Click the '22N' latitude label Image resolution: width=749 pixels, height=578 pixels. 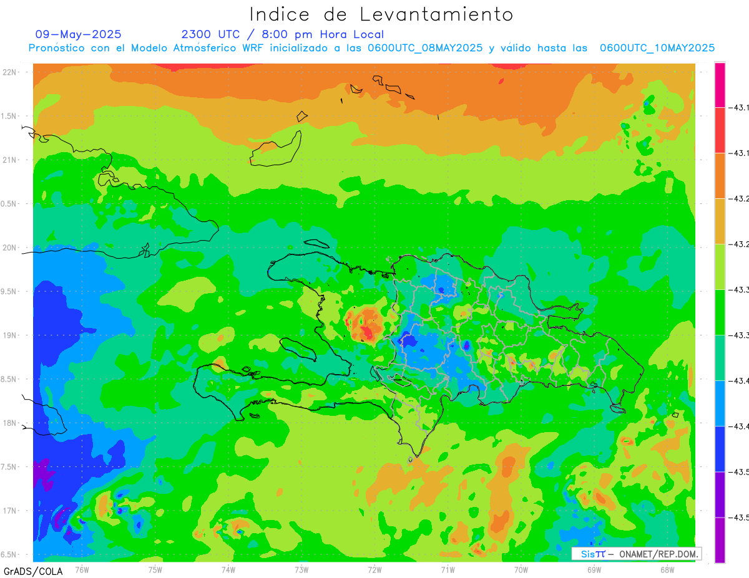tap(10, 72)
